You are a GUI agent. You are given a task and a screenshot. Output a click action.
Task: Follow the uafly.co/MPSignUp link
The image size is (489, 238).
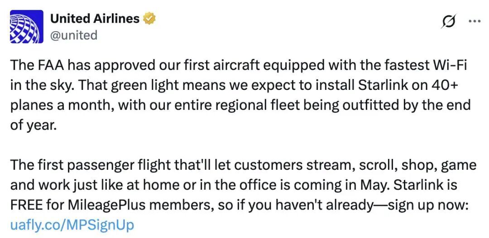pyautogui.click(x=72, y=224)
